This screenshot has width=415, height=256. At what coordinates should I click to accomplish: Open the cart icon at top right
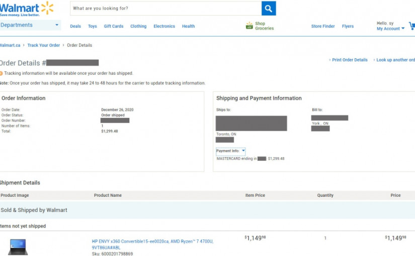[412, 26]
